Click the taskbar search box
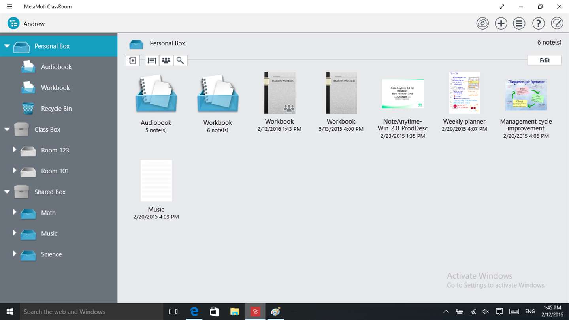This screenshot has height=320, width=569. click(92, 312)
